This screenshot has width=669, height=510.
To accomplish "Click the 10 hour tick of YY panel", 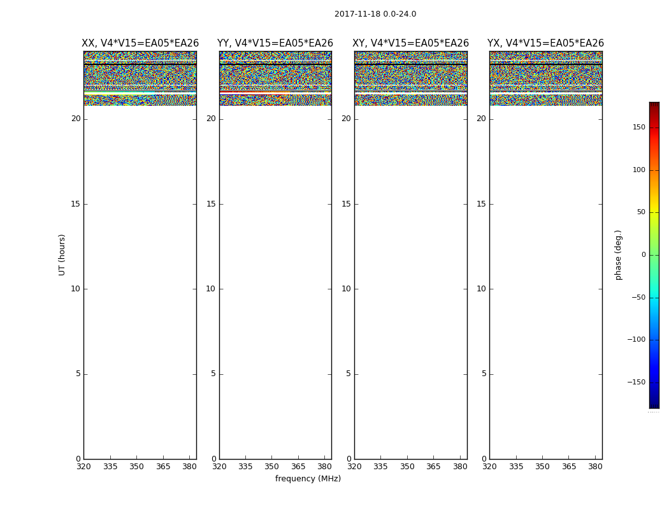I will (211, 289).
